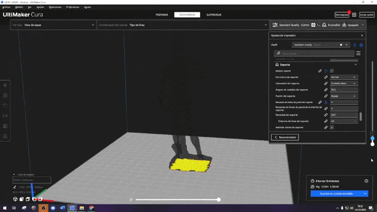Open the Edición menu
This screenshot has height=212, width=377.
point(19,7)
